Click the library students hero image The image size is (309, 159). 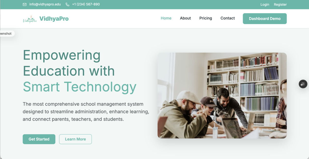(x=222, y=96)
